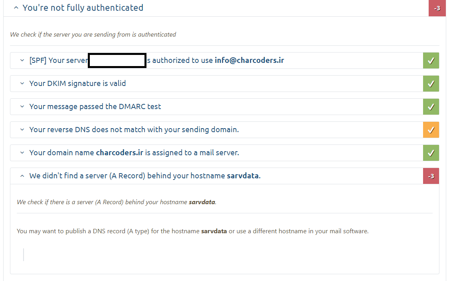This screenshot has width=451, height=281.
Task: Click the orange checkmark for reverse DNS
Action: (x=431, y=130)
